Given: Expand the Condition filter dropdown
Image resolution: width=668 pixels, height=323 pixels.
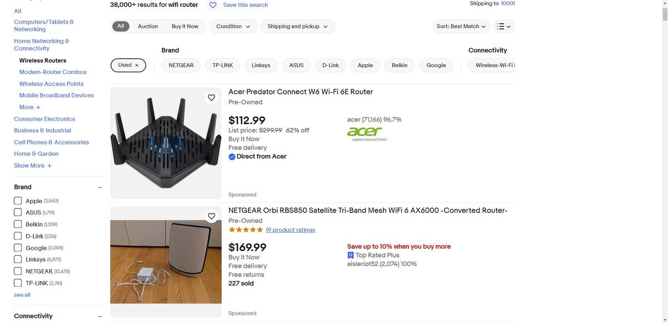Looking at the screenshot, I should (232, 26).
